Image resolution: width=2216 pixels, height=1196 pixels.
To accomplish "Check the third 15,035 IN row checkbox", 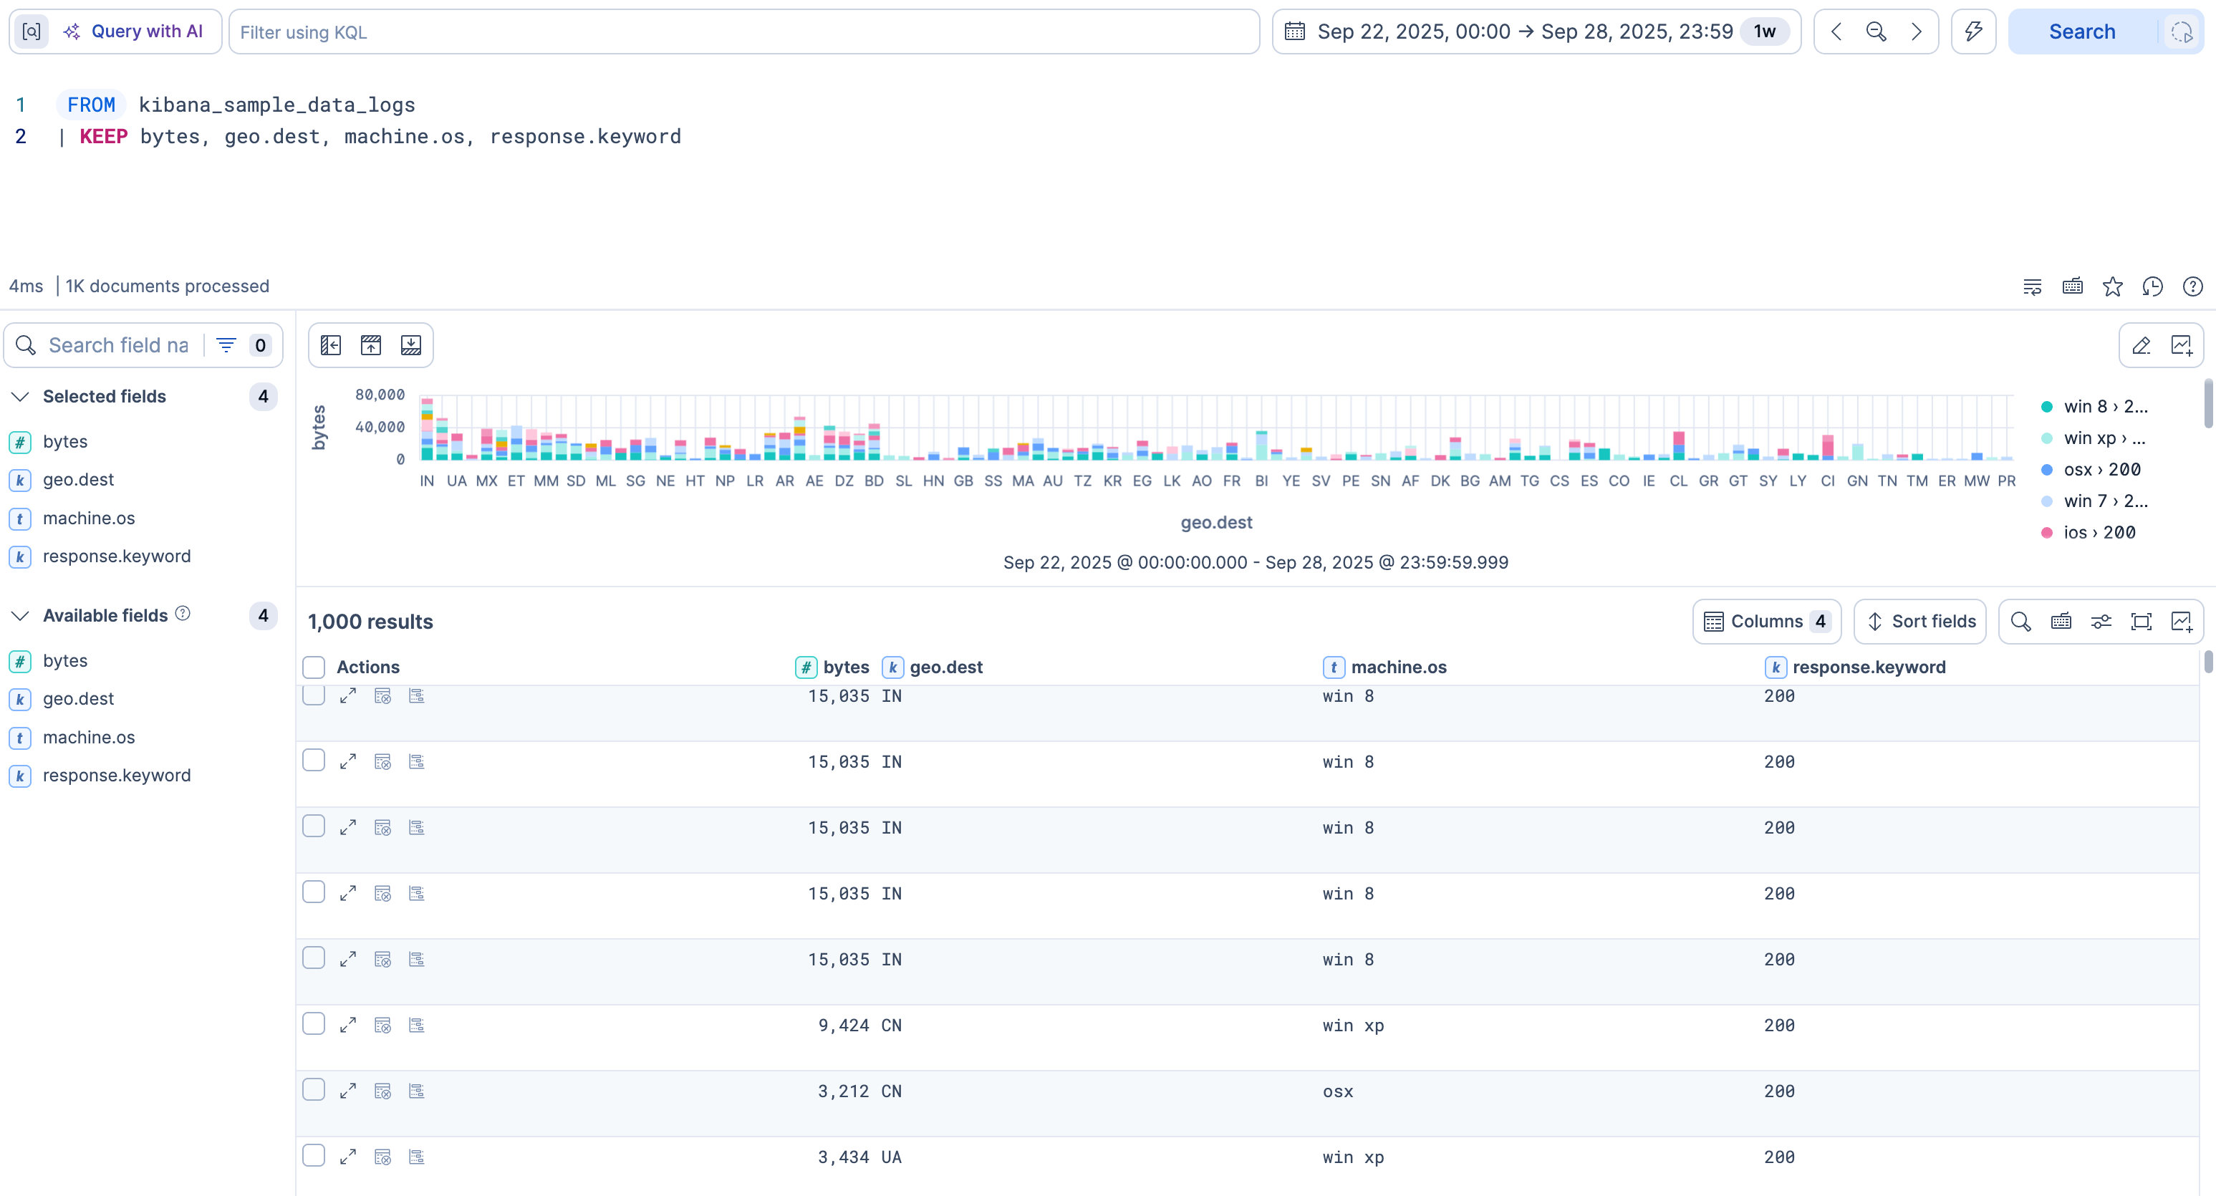I will pyautogui.click(x=314, y=826).
